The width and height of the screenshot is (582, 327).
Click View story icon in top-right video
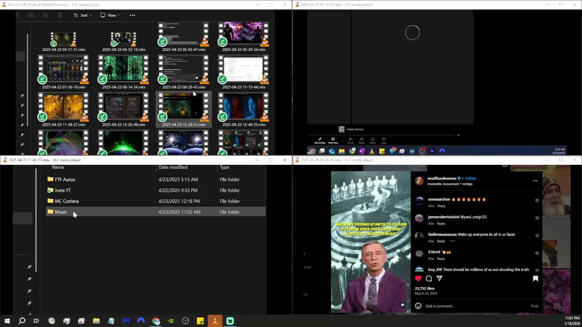click(333, 140)
